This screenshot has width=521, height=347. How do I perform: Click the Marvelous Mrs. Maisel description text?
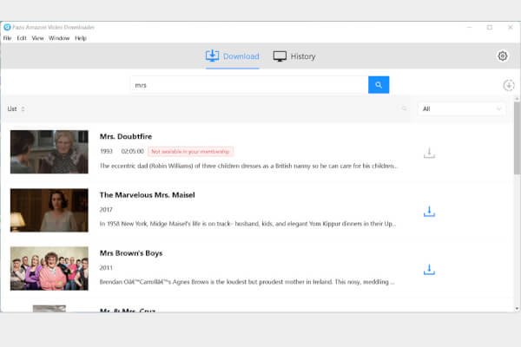click(247, 224)
